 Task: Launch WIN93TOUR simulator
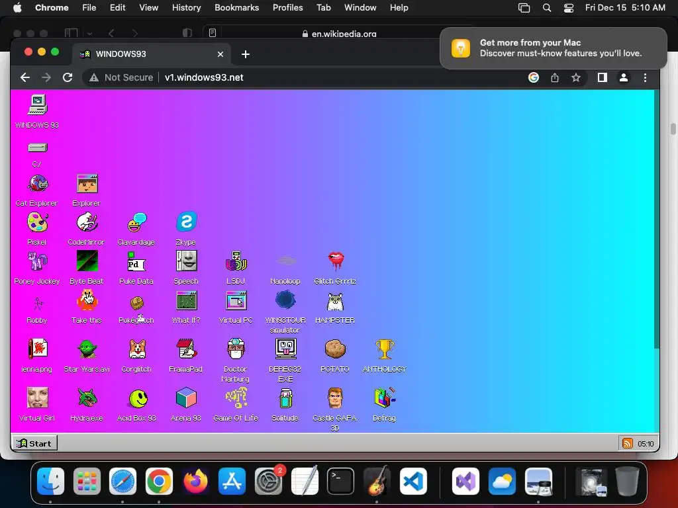[x=286, y=300]
